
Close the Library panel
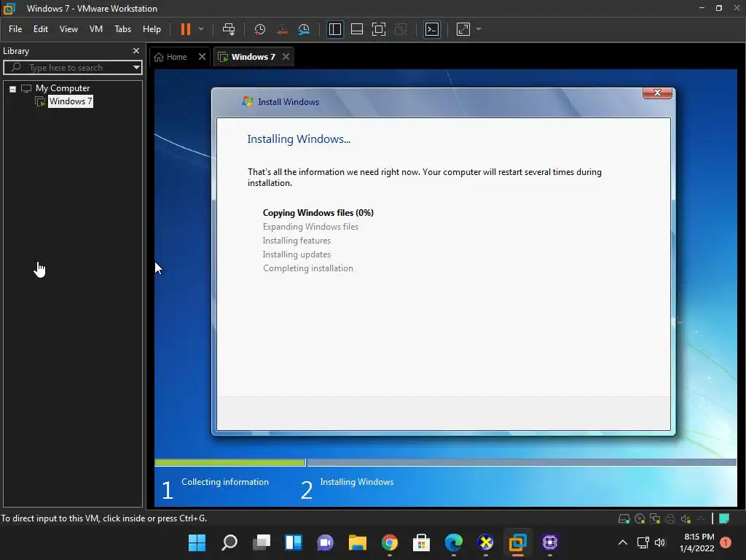(x=136, y=50)
